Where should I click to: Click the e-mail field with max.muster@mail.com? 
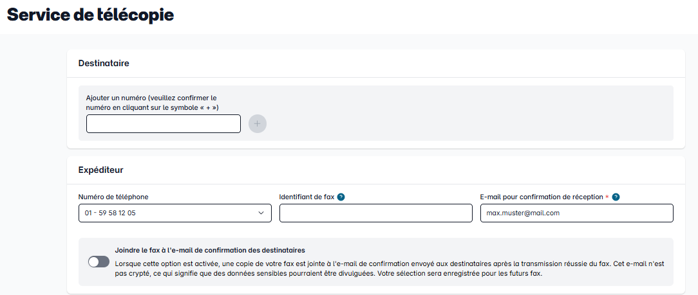[x=576, y=213]
